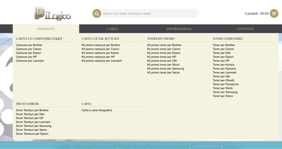Click TONER COMPATIBILI heading
282x149 pixels.
tap(228, 39)
